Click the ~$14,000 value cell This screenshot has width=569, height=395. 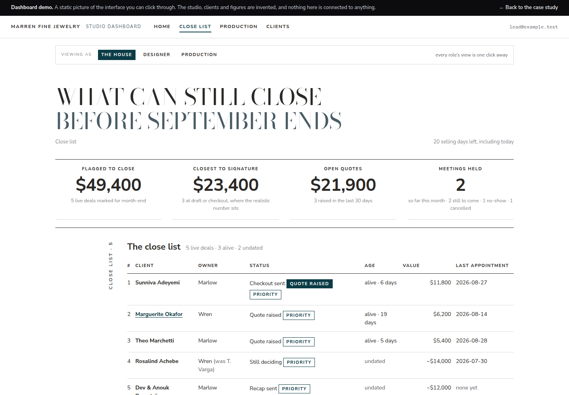point(439,361)
